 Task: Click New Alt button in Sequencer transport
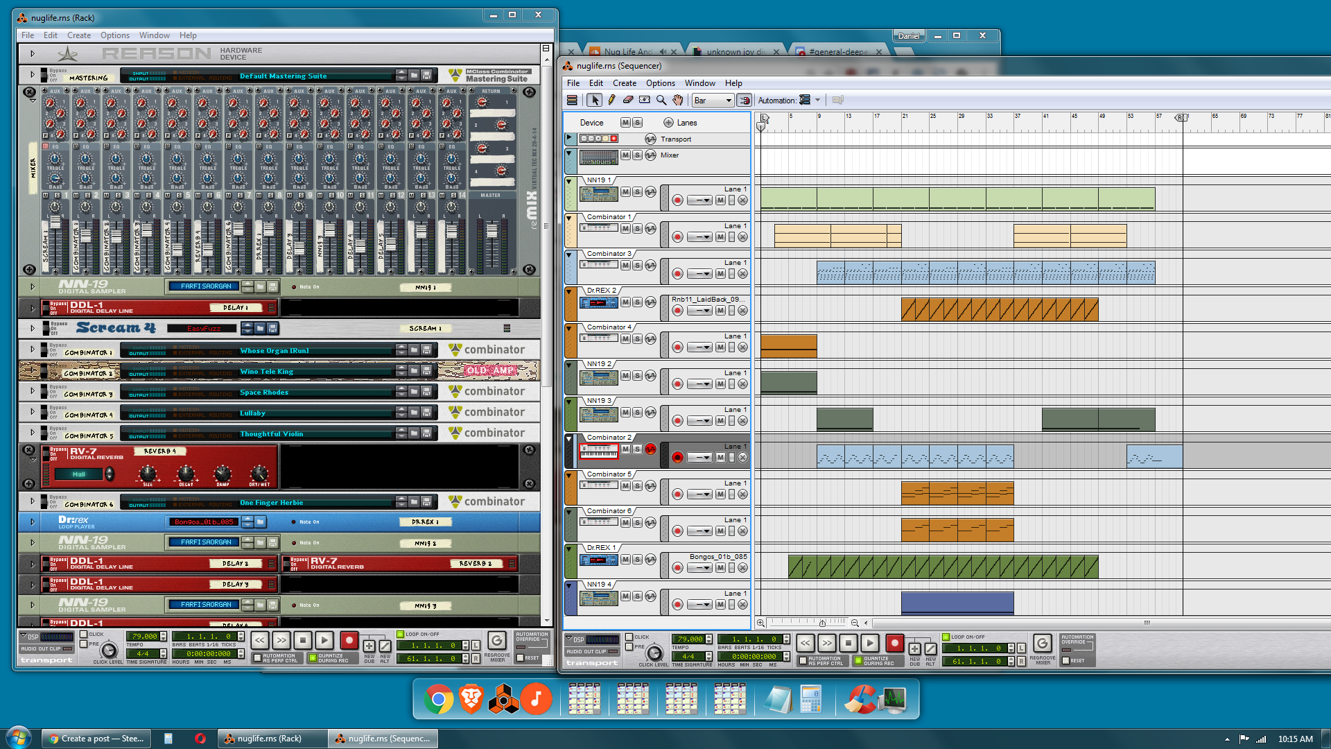pos(930,649)
